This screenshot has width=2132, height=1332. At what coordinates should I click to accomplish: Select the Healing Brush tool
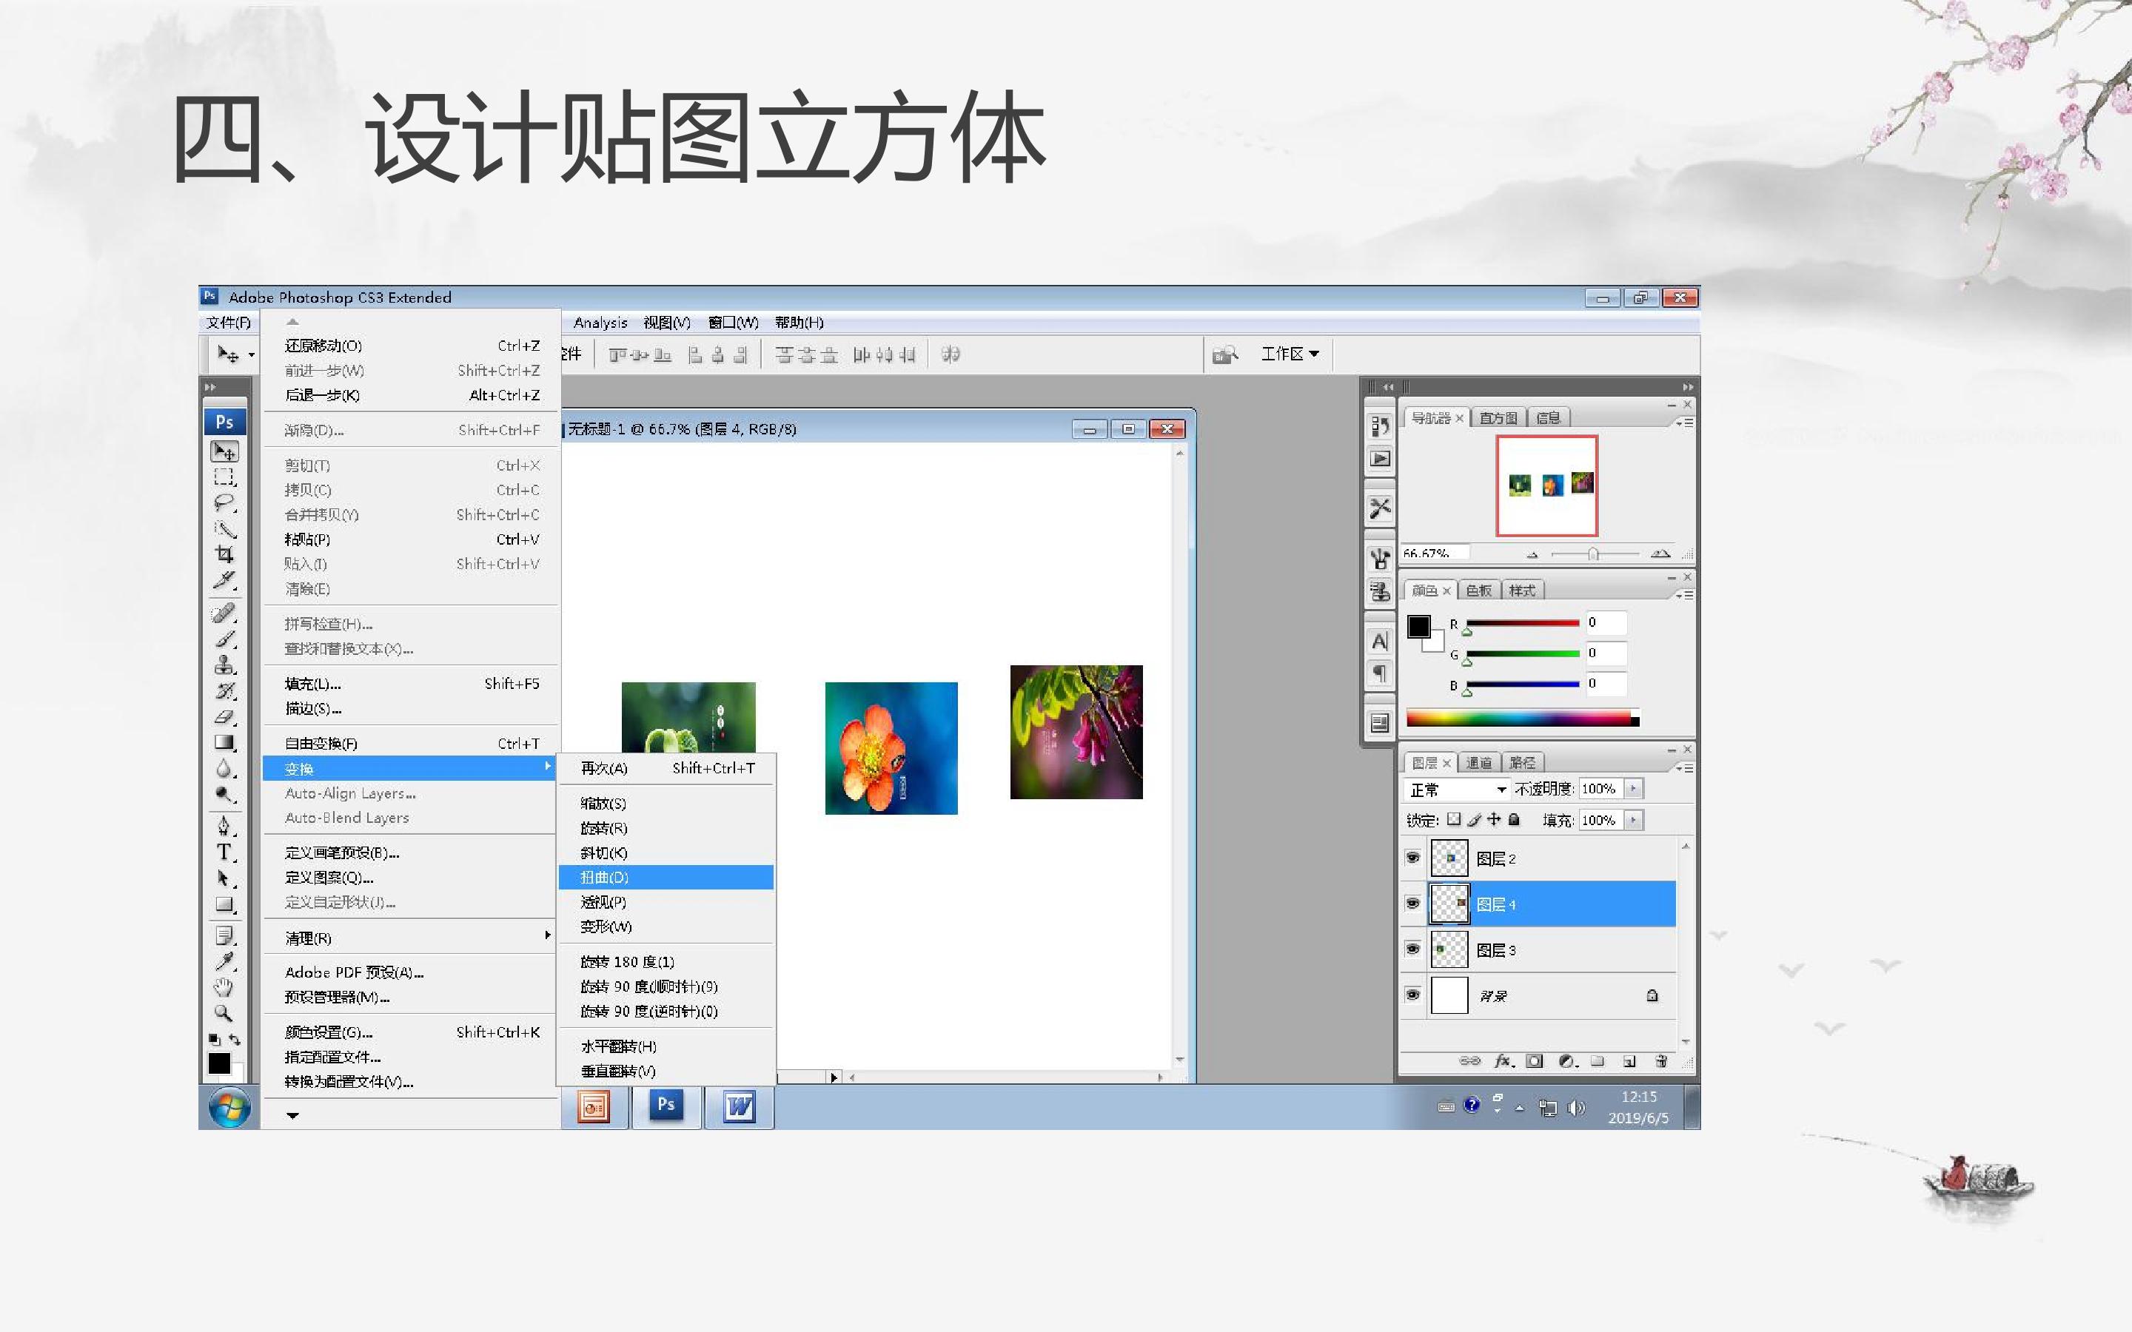[x=224, y=612]
